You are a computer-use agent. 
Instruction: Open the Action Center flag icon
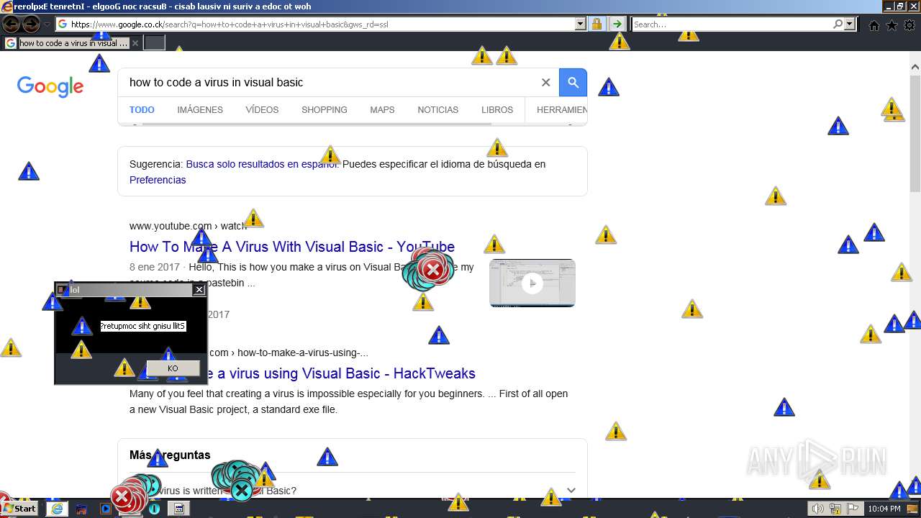click(852, 509)
